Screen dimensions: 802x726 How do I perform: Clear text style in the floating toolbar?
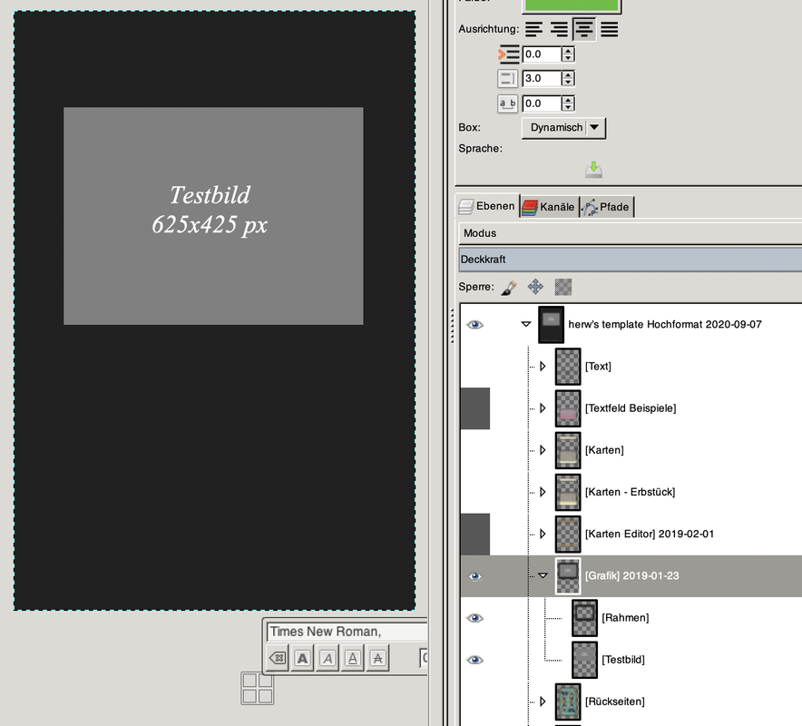click(278, 657)
